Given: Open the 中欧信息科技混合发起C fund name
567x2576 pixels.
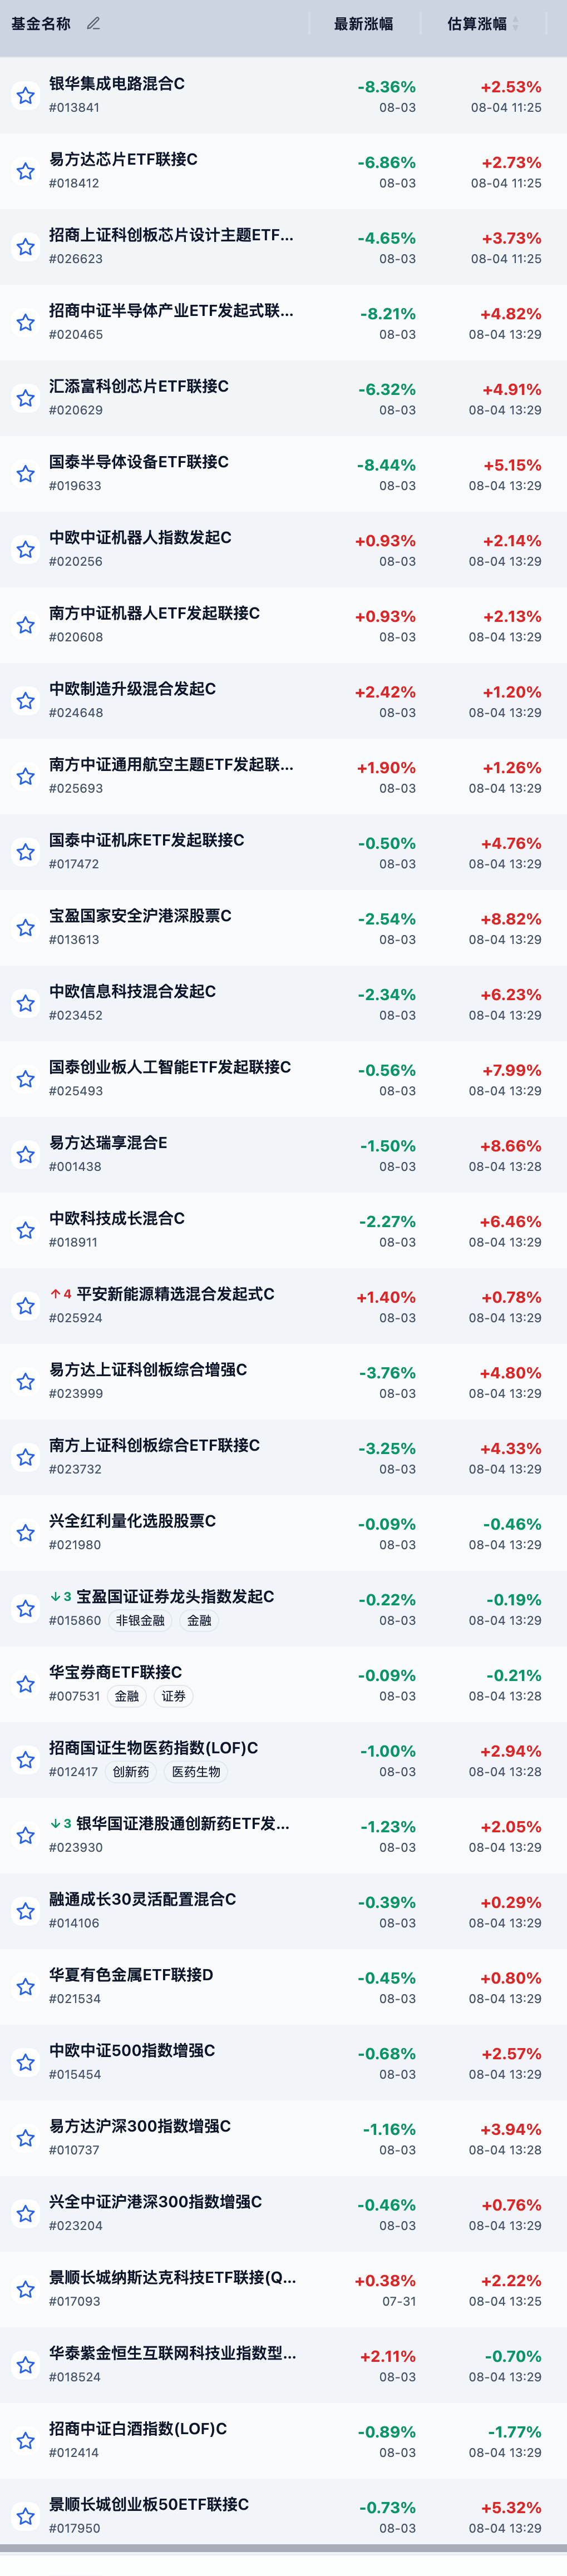Looking at the screenshot, I should point(132,991).
